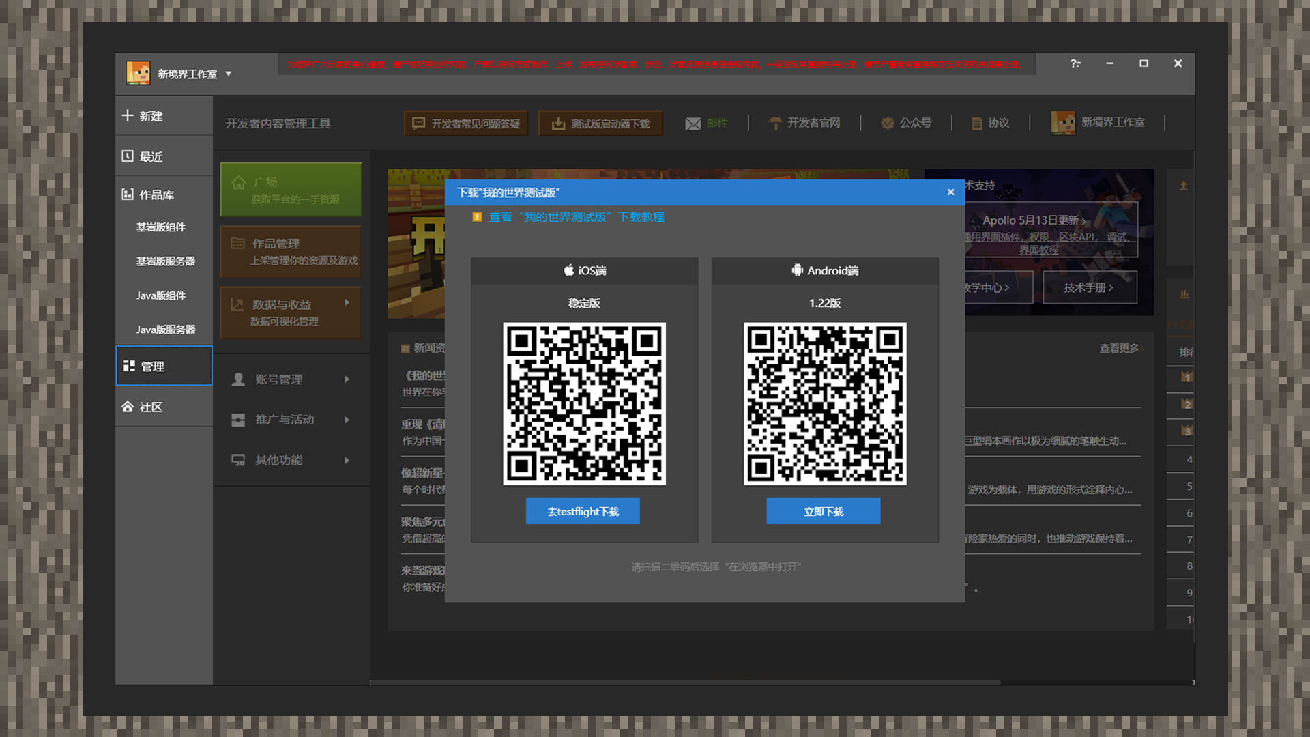This screenshot has height=737, width=1310.
Task: Click the 开发者常见问题答疑 button
Action: click(466, 124)
